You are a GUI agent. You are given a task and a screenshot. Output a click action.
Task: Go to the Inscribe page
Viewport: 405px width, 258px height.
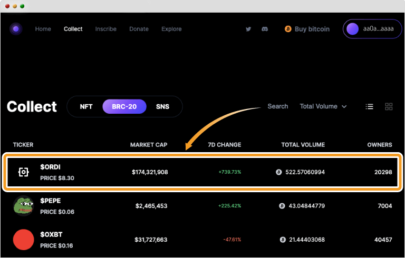click(106, 29)
